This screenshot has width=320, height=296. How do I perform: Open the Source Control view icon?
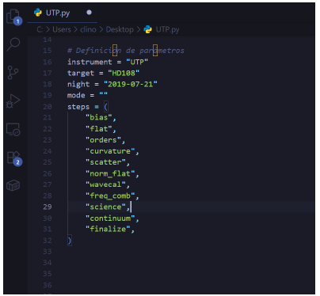tap(13, 73)
